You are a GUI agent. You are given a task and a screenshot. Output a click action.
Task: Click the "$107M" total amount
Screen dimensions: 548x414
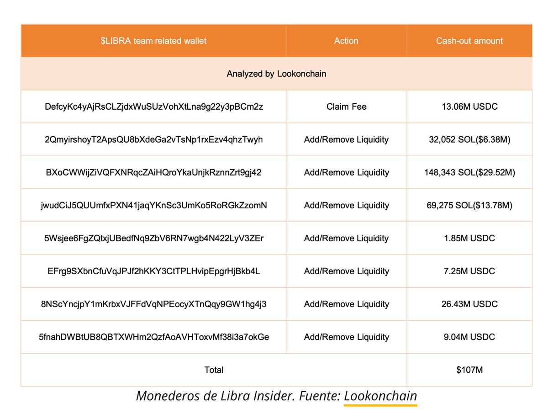pos(469,370)
